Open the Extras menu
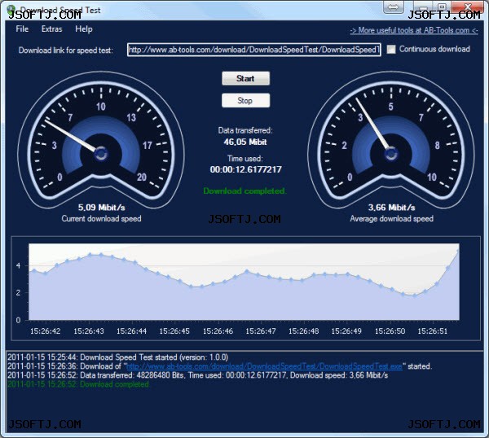 (52, 29)
